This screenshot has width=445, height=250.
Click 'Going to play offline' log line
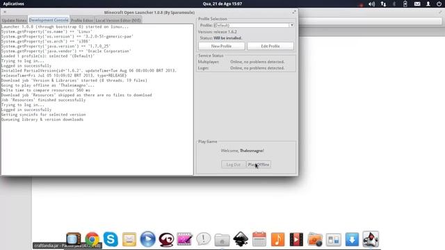coord(48,85)
